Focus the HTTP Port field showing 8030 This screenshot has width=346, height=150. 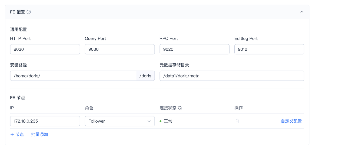click(45, 49)
